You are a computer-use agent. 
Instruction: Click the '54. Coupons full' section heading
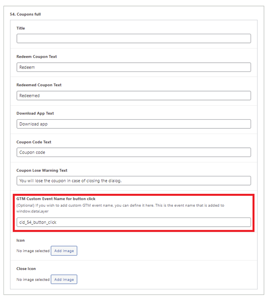click(25, 14)
